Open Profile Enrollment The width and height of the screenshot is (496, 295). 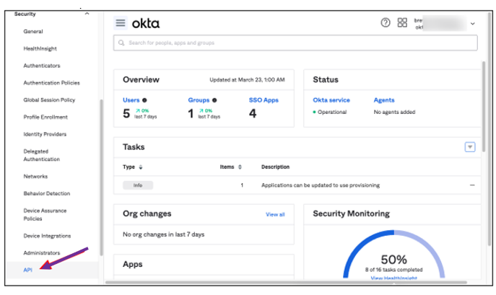(x=45, y=117)
